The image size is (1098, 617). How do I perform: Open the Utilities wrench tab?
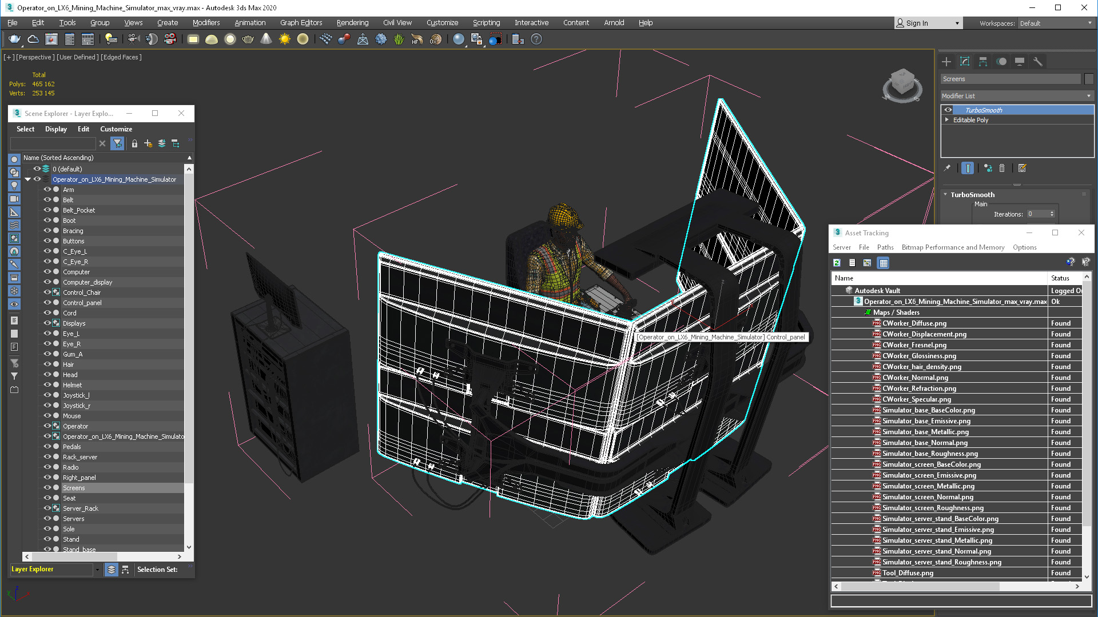coord(1038,62)
